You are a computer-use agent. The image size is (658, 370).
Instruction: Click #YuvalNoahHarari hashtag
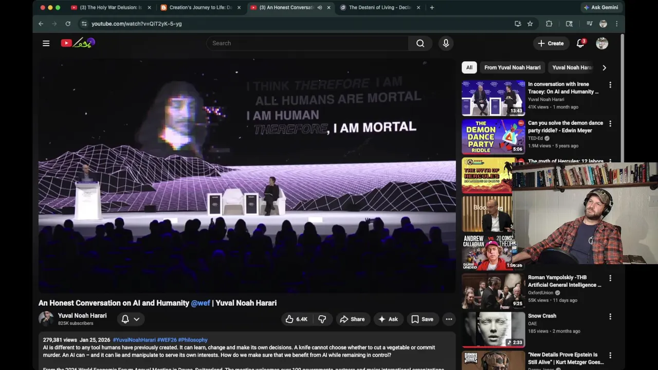pos(134,340)
